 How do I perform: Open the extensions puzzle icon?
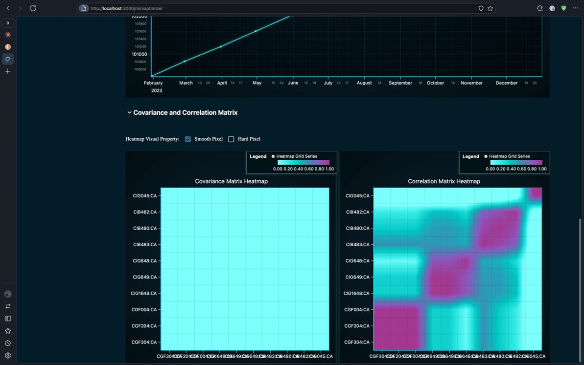click(x=539, y=8)
